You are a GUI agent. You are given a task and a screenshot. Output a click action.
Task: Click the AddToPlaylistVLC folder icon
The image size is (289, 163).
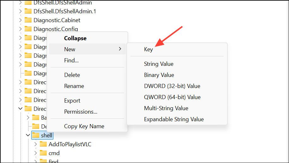(43, 144)
